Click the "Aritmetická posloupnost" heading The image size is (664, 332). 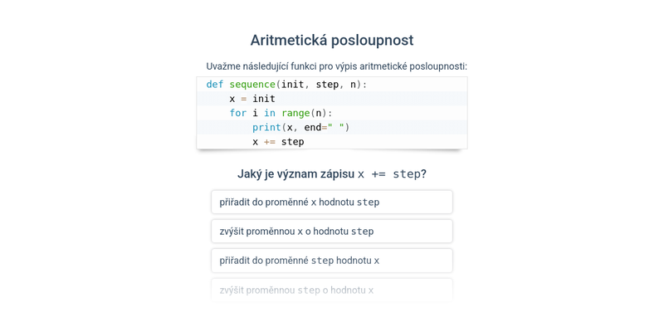(332, 40)
